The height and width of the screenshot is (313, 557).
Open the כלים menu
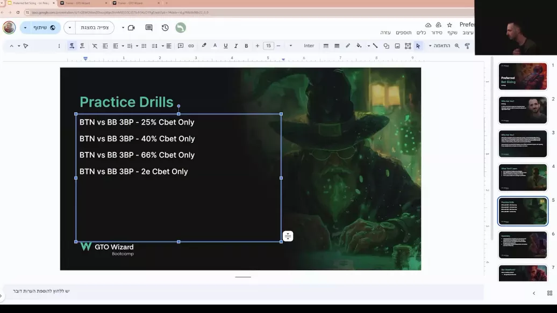click(x=421, y=33)
